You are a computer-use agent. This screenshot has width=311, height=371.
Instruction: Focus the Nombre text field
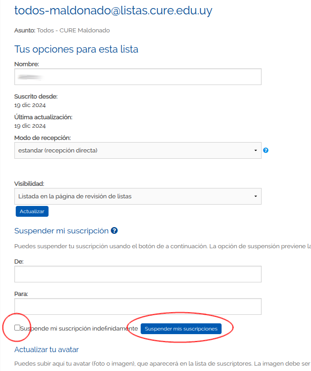point(138,76)
